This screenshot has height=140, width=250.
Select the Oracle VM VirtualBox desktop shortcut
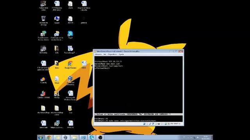pos(70,80)
